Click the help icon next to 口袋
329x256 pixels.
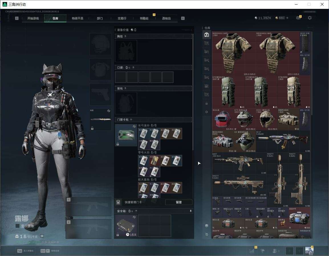tap(133, 67)
